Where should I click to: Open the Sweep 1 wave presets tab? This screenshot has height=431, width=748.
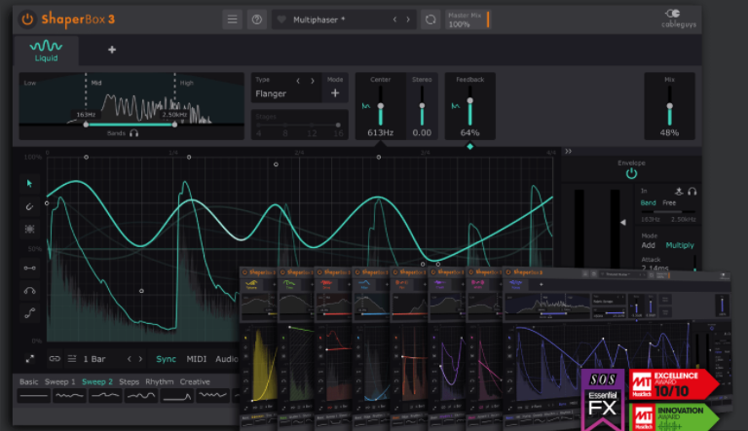(x=59, y=382)
